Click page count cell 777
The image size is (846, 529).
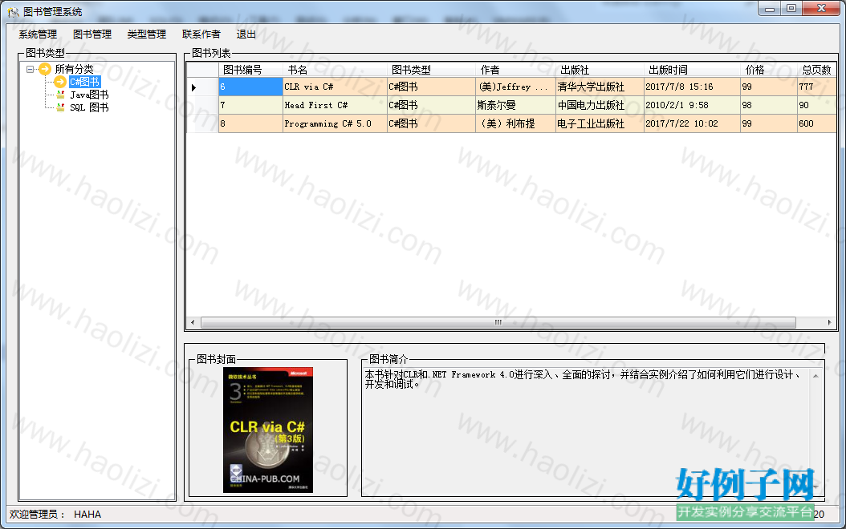tap(817, 87)
